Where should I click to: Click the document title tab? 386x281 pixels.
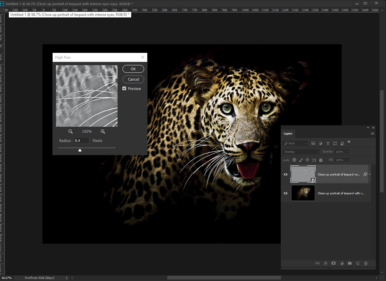[x=69, y=4]
